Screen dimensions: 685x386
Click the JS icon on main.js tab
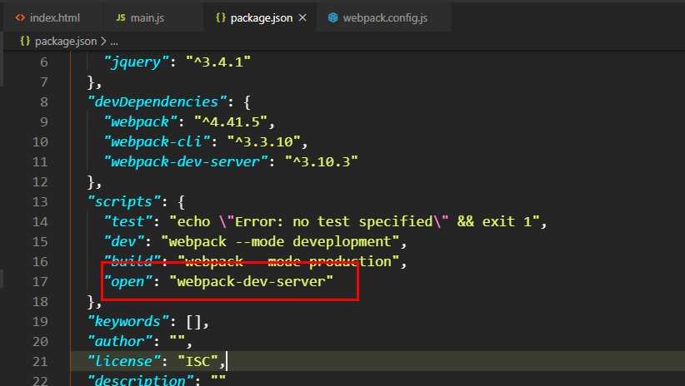coord(121,17)
